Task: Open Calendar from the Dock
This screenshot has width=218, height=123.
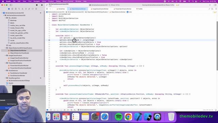Action: point(66,117)
